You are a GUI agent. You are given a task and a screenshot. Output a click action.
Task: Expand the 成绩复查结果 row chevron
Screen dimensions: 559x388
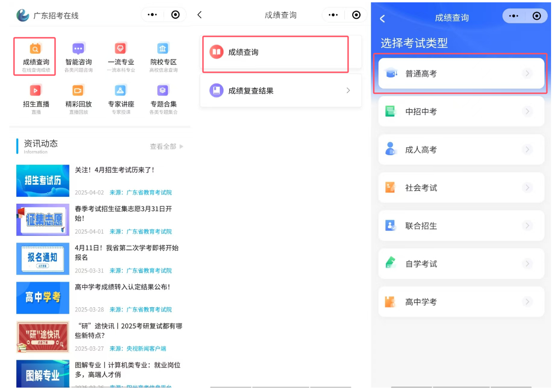348,90
